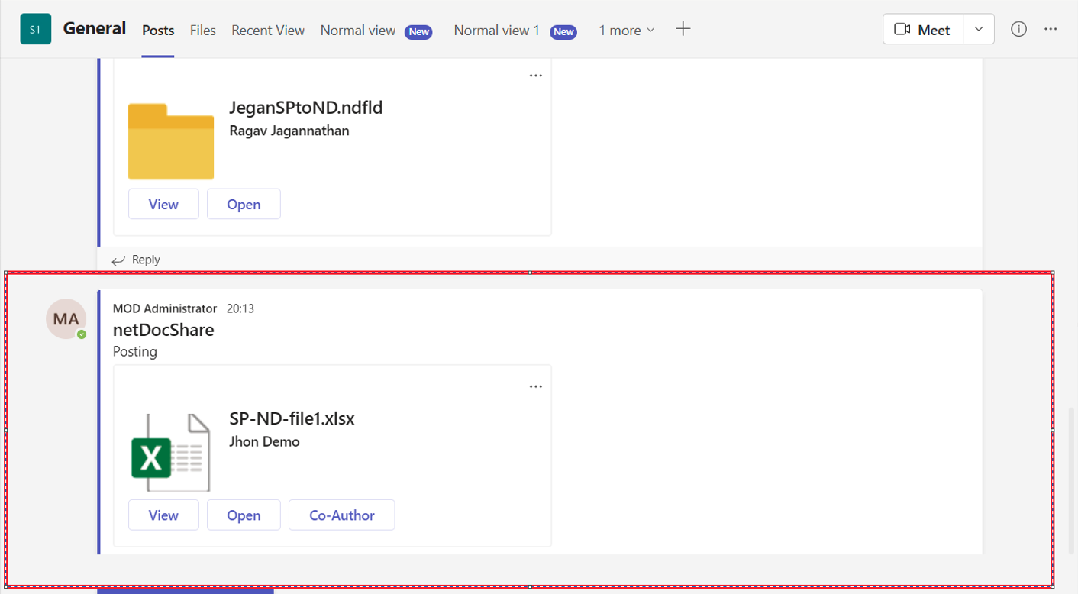
Task: Open the More options ellipsis in header
Action: [1051, 29]
